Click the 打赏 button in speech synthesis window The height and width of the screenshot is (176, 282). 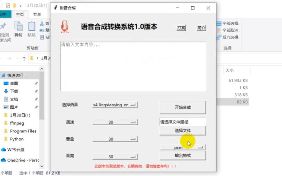tap(181, 28)
